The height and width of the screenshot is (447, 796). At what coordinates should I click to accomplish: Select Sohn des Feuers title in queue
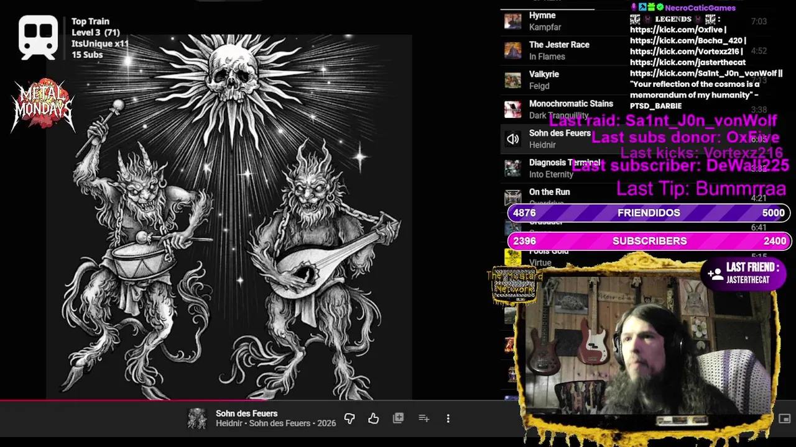560,133
